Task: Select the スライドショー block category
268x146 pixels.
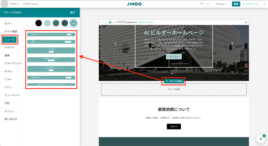Action: click(13, 63)
